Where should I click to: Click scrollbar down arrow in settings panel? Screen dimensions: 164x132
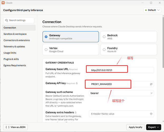pos(163,121)
